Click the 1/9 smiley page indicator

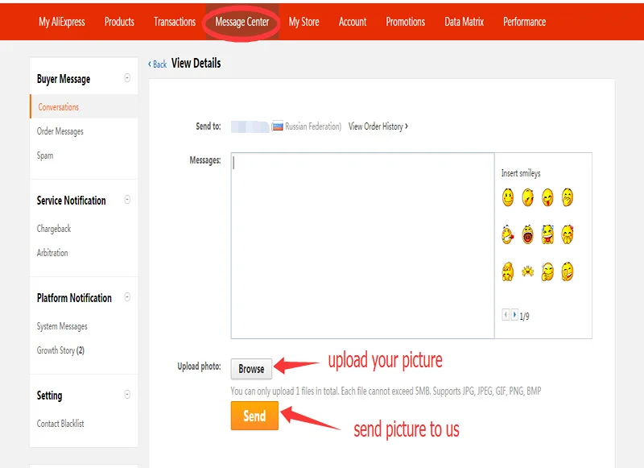pyautogui.click(x=525, y=317)
